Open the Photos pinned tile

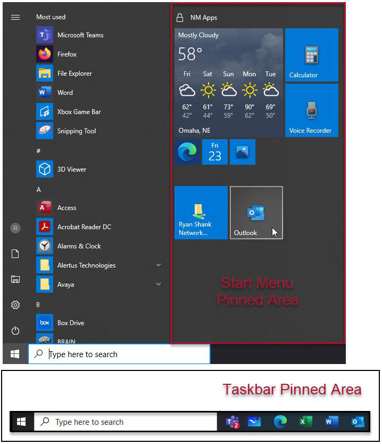[x=243, y=152]
